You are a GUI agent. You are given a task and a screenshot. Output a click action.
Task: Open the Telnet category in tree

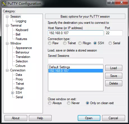point(20,84)
